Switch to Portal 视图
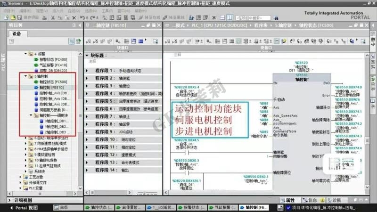This screenshot has height=212, width=377. (x=24, y=208)
